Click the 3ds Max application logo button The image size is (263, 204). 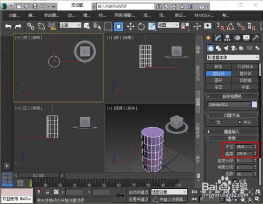tap(5, 6)
